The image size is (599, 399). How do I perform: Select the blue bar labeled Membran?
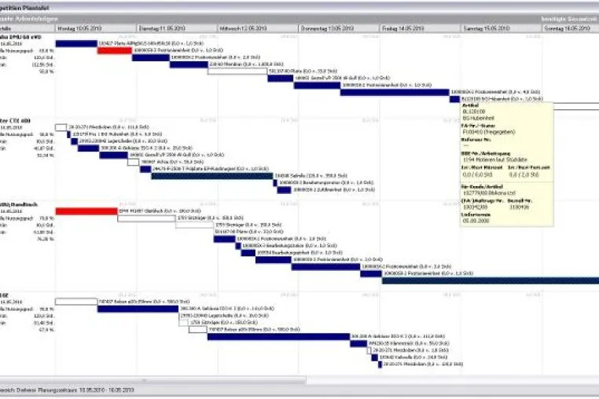[189, 64]
